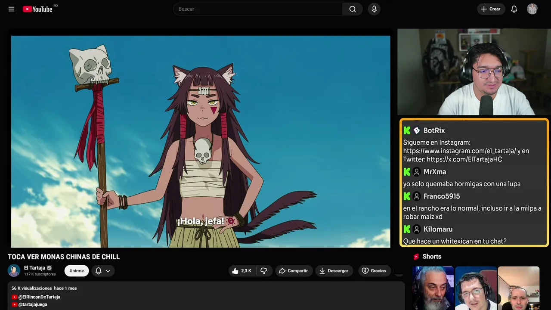
Task: Click the '117 K suscriptores' text
Action: point(40,274)
